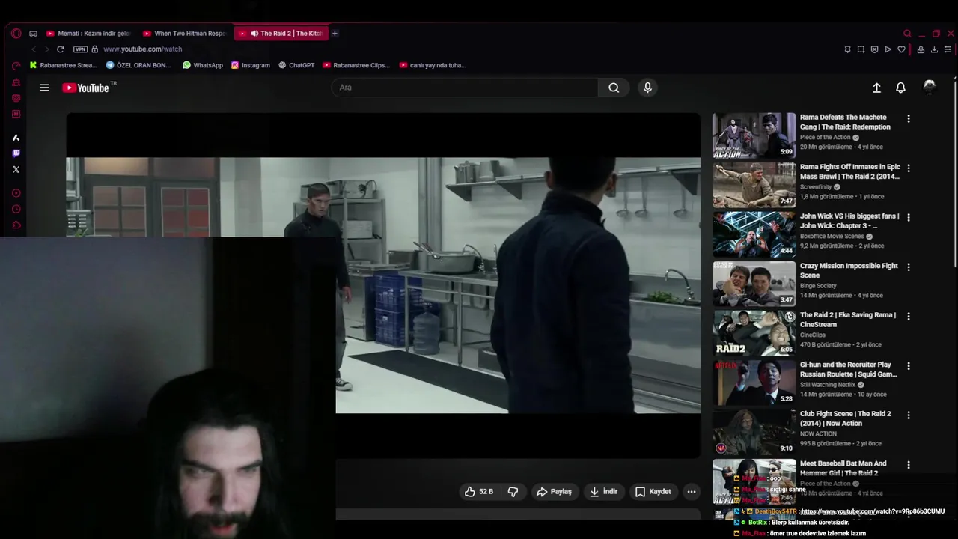Open the ChatGPT bookmark
958x539 pixels.
click(x=296, y=65)
